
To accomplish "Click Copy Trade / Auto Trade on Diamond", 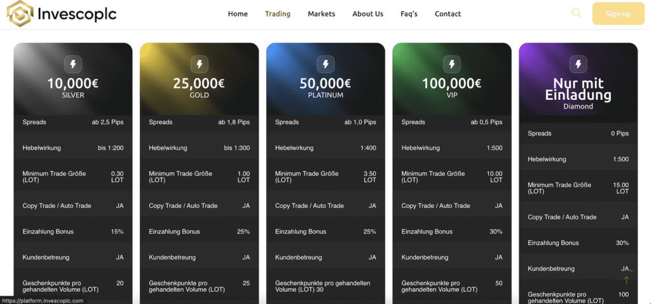I will tap(562, 217).
